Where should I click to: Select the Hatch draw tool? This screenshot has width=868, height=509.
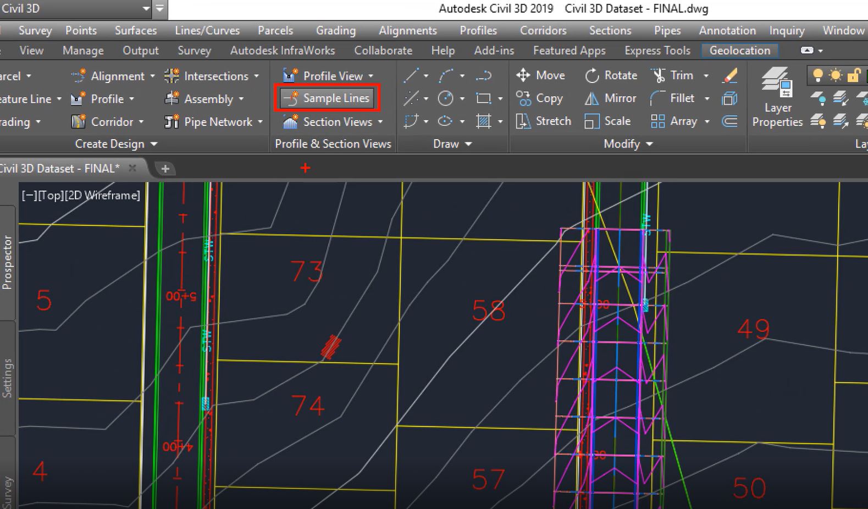(484, 121)
